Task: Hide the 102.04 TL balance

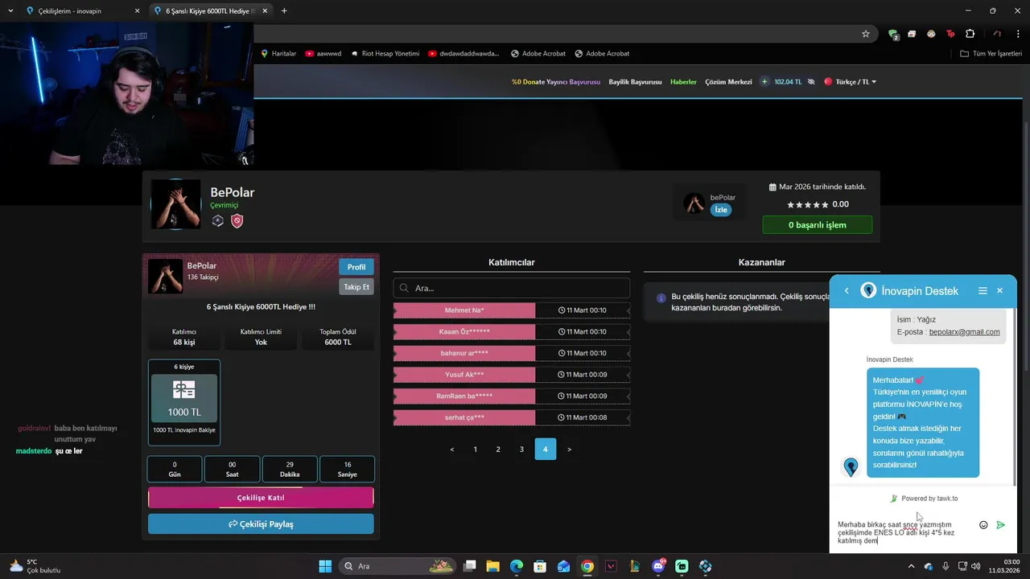Action: 811,82
